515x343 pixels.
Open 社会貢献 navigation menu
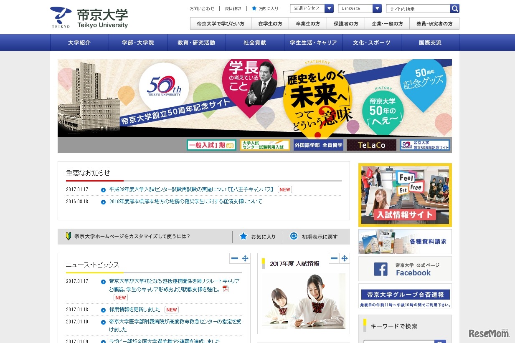click(255, 43)
